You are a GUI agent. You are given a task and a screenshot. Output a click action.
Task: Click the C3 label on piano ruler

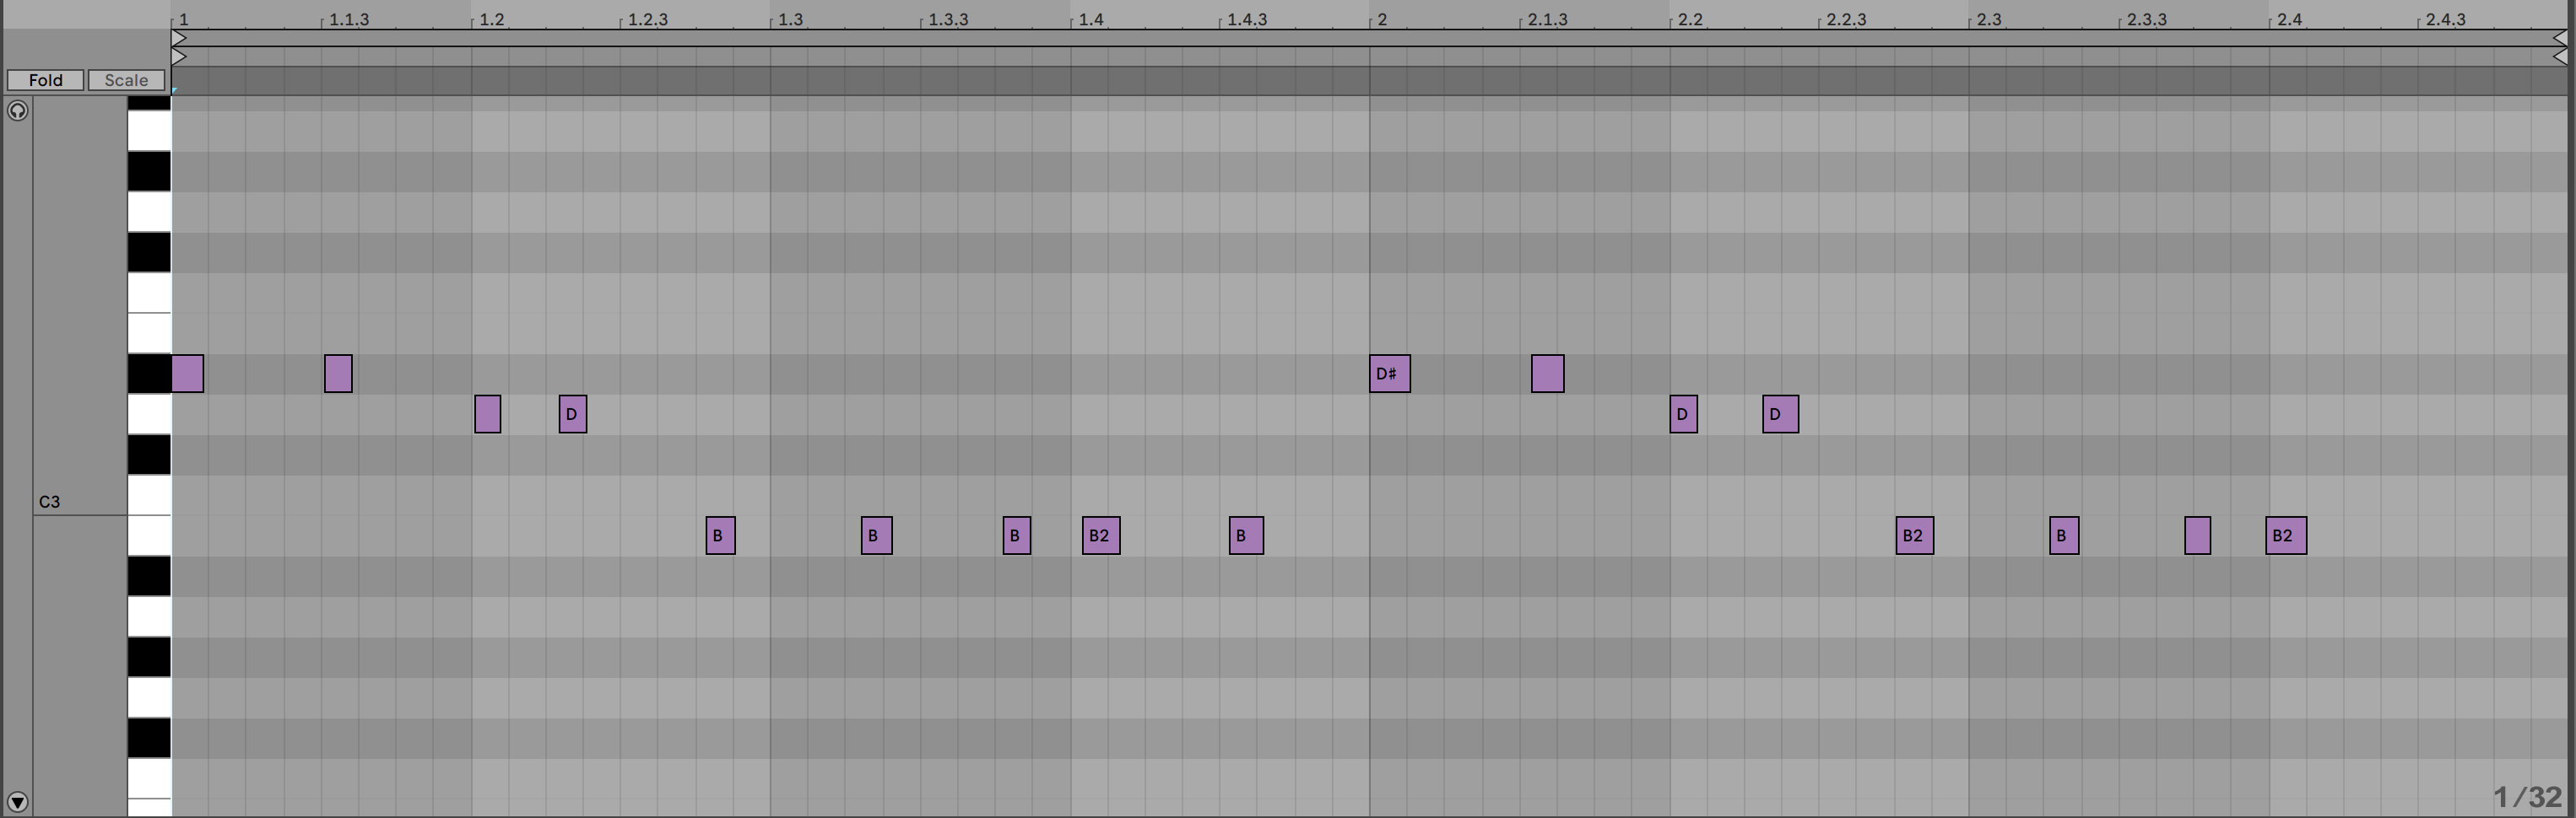[50, 502]
